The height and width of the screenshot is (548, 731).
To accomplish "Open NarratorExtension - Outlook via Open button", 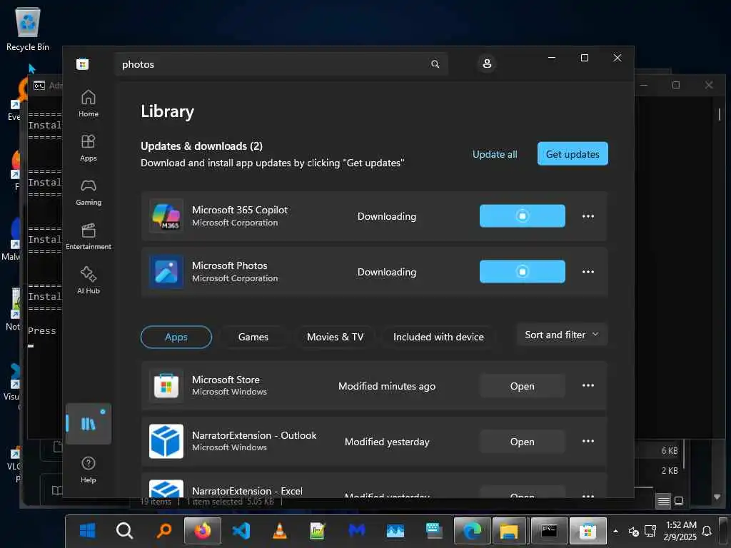I will 522,441.
